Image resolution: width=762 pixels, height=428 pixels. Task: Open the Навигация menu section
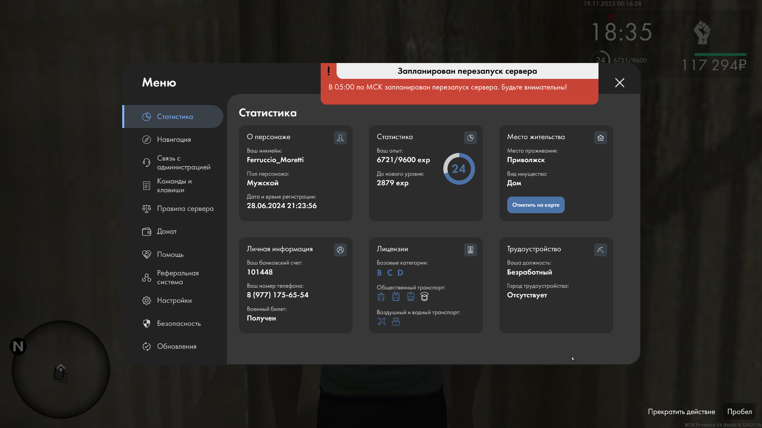(174, 139)
